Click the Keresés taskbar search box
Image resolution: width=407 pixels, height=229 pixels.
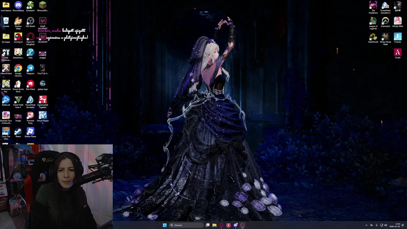coord(186,225)
